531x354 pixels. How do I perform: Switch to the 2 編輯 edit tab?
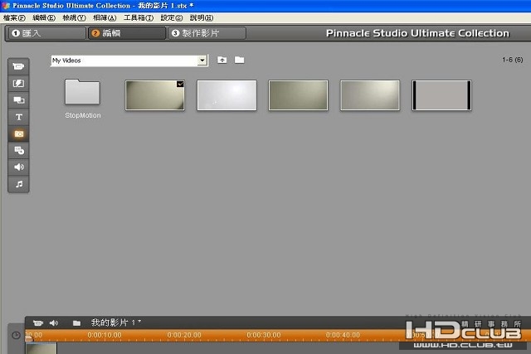click(x=127, y=33)
